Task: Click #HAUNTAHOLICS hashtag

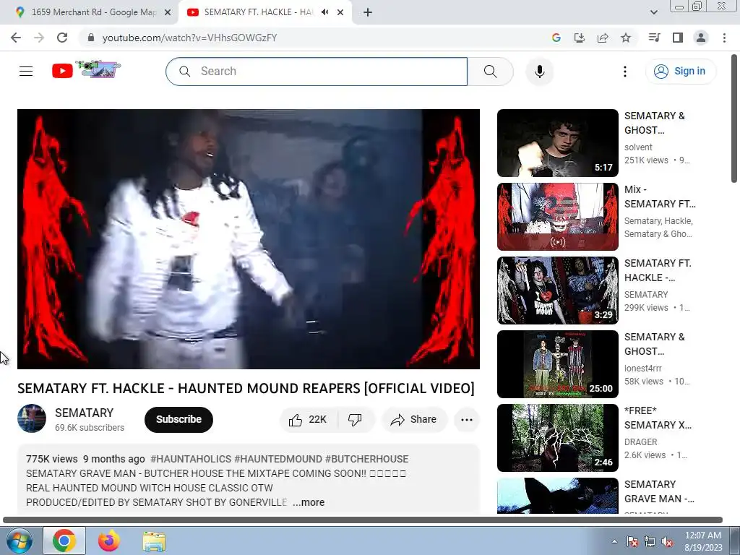Action: point(191,459)
